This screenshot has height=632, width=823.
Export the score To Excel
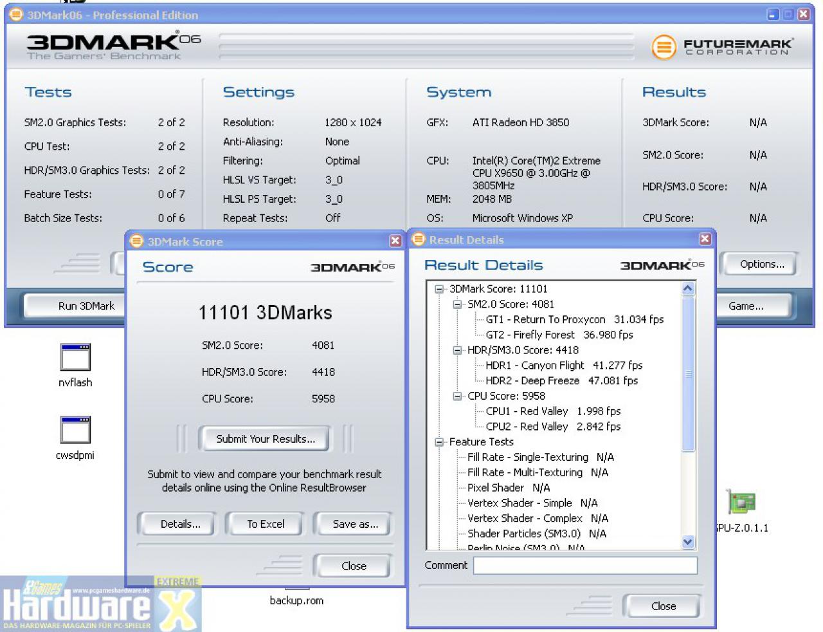(266, 524)
